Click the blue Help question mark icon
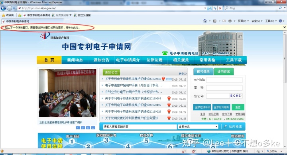The height and width of the screenshot is (155, 287). click(281, 21)
